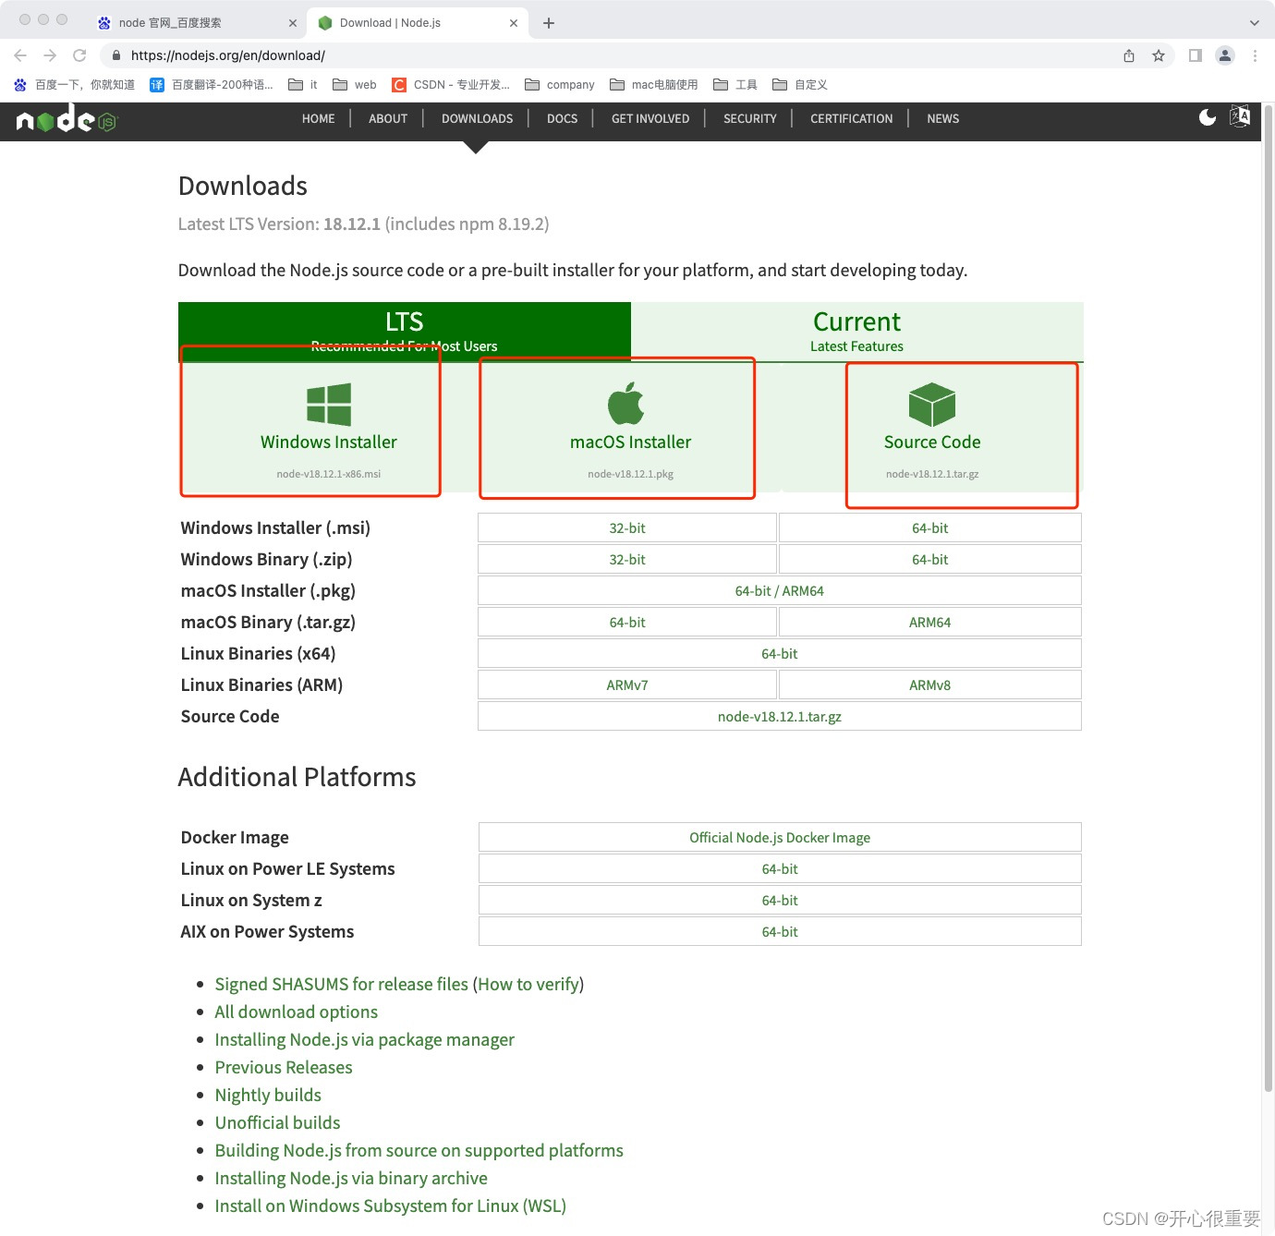
Task: Toggle dark mode moon icon
Action: tap(1207, 117)
